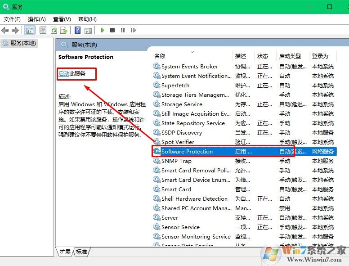
Task: Maximize the Services window
Action: click(330, 7)
